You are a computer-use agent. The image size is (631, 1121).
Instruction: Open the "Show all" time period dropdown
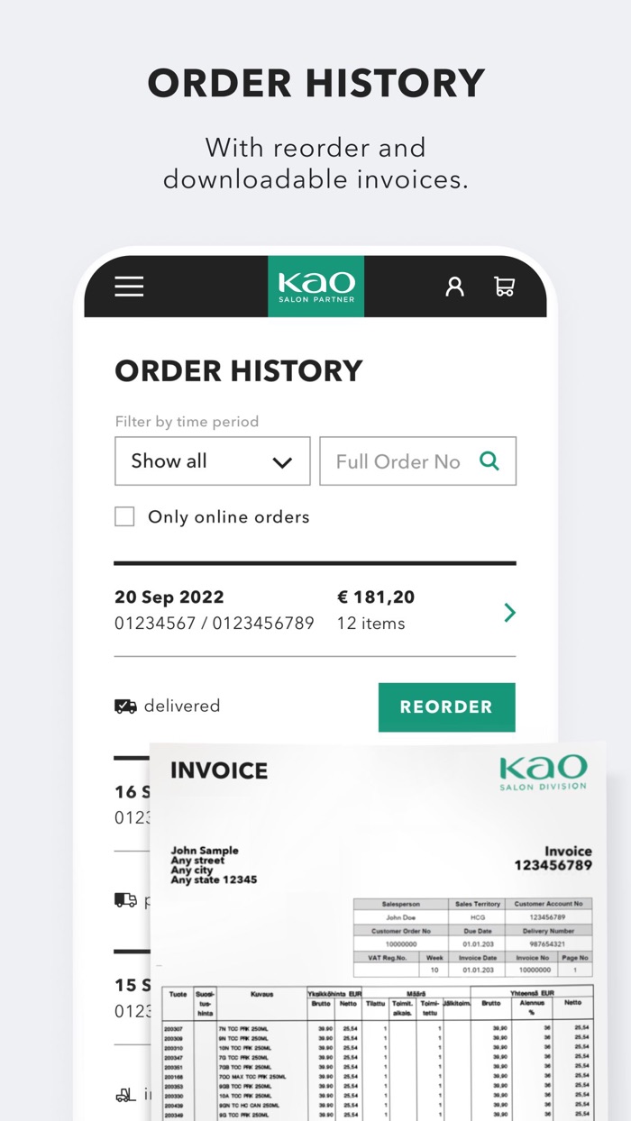(x=212, y=460)
